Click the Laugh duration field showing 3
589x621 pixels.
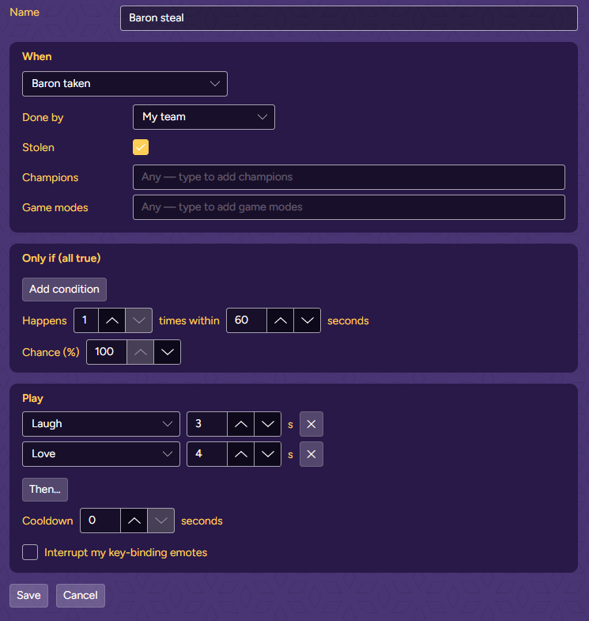coord(207,424)
